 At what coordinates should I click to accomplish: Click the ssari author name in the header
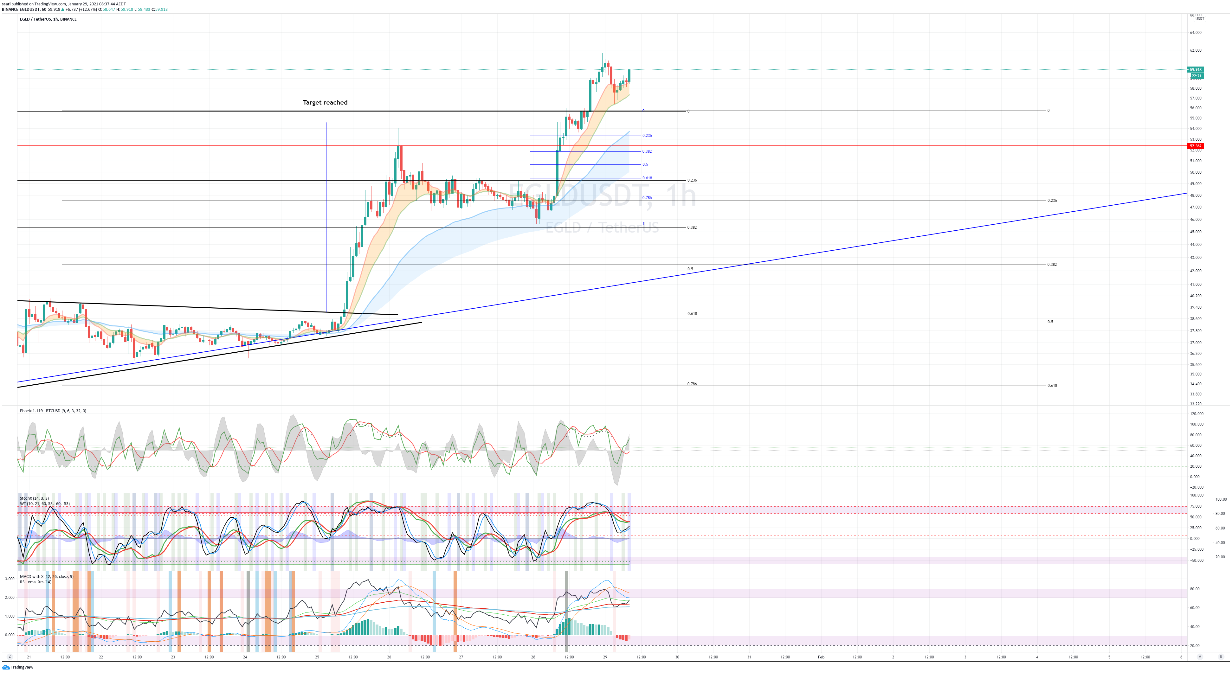6,4
